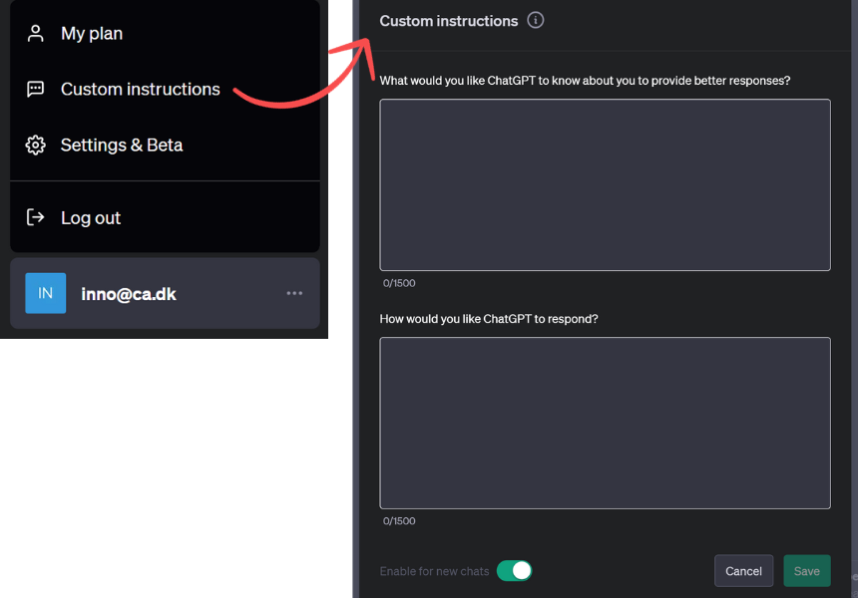Open Custom instructions from the menu
The width and height of the screenshot is (858, 598).
pyautogui.click(x=165, y=89)
